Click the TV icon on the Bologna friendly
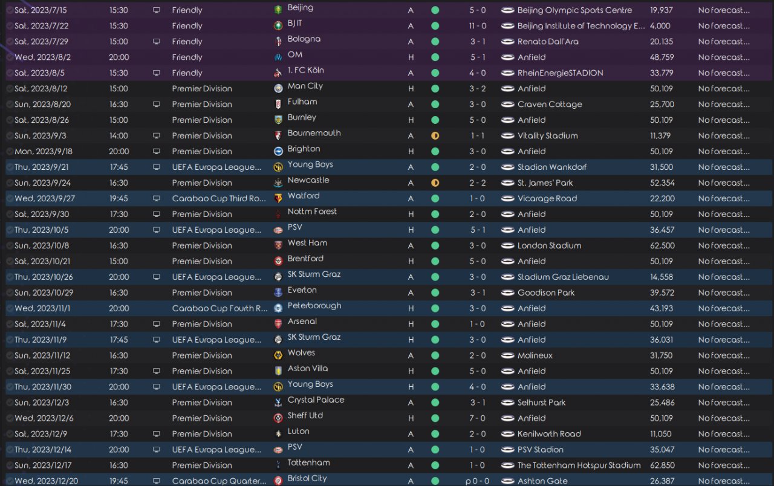Viewport: 774px width, 486px height. tap(157, 42)
